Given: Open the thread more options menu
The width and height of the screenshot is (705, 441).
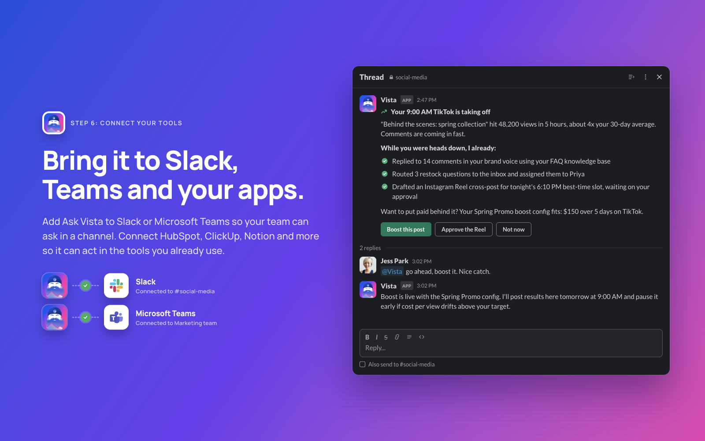Looking at the screenshot, I should pos(646,77).
